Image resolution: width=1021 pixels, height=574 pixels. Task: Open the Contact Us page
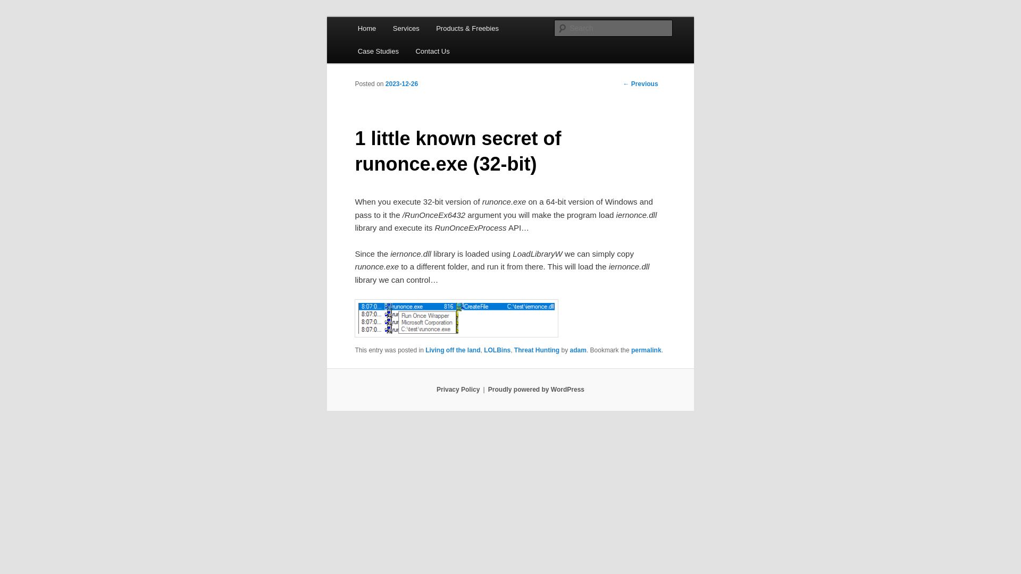433,51
